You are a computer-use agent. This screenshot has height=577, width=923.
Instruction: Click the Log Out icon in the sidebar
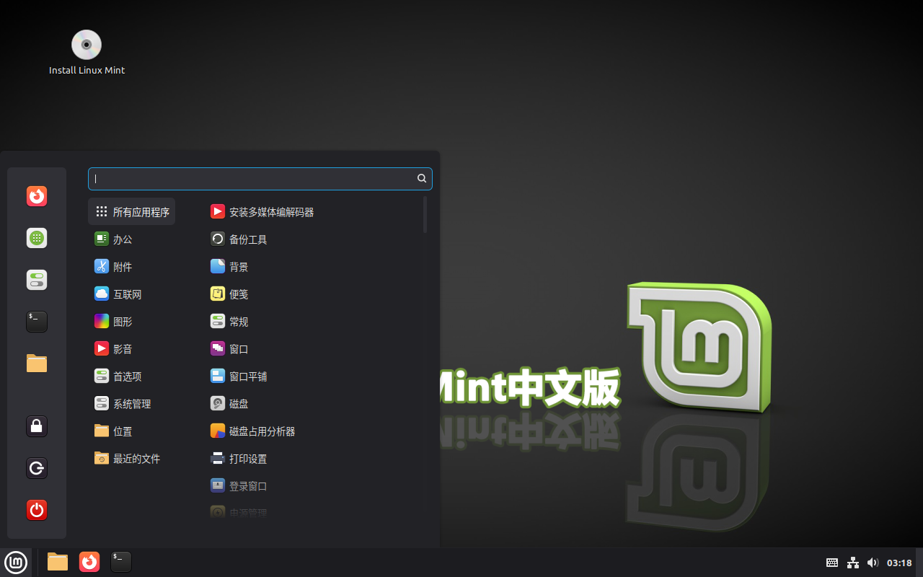click(x=37, y=468)
